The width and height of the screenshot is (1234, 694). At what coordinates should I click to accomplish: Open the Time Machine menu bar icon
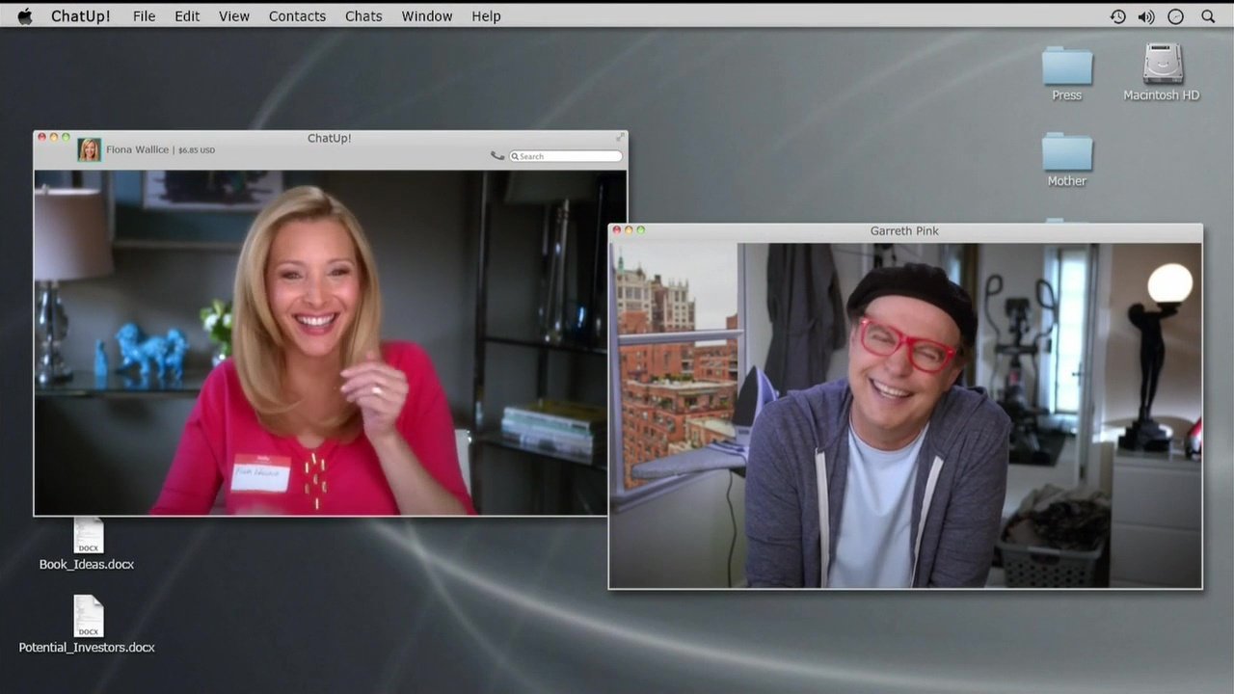click(1117, 16)
